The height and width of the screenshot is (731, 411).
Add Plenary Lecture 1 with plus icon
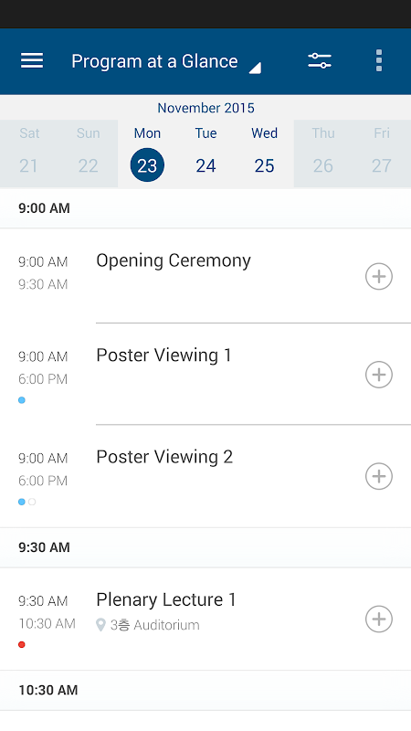click(x=379, y=619)
